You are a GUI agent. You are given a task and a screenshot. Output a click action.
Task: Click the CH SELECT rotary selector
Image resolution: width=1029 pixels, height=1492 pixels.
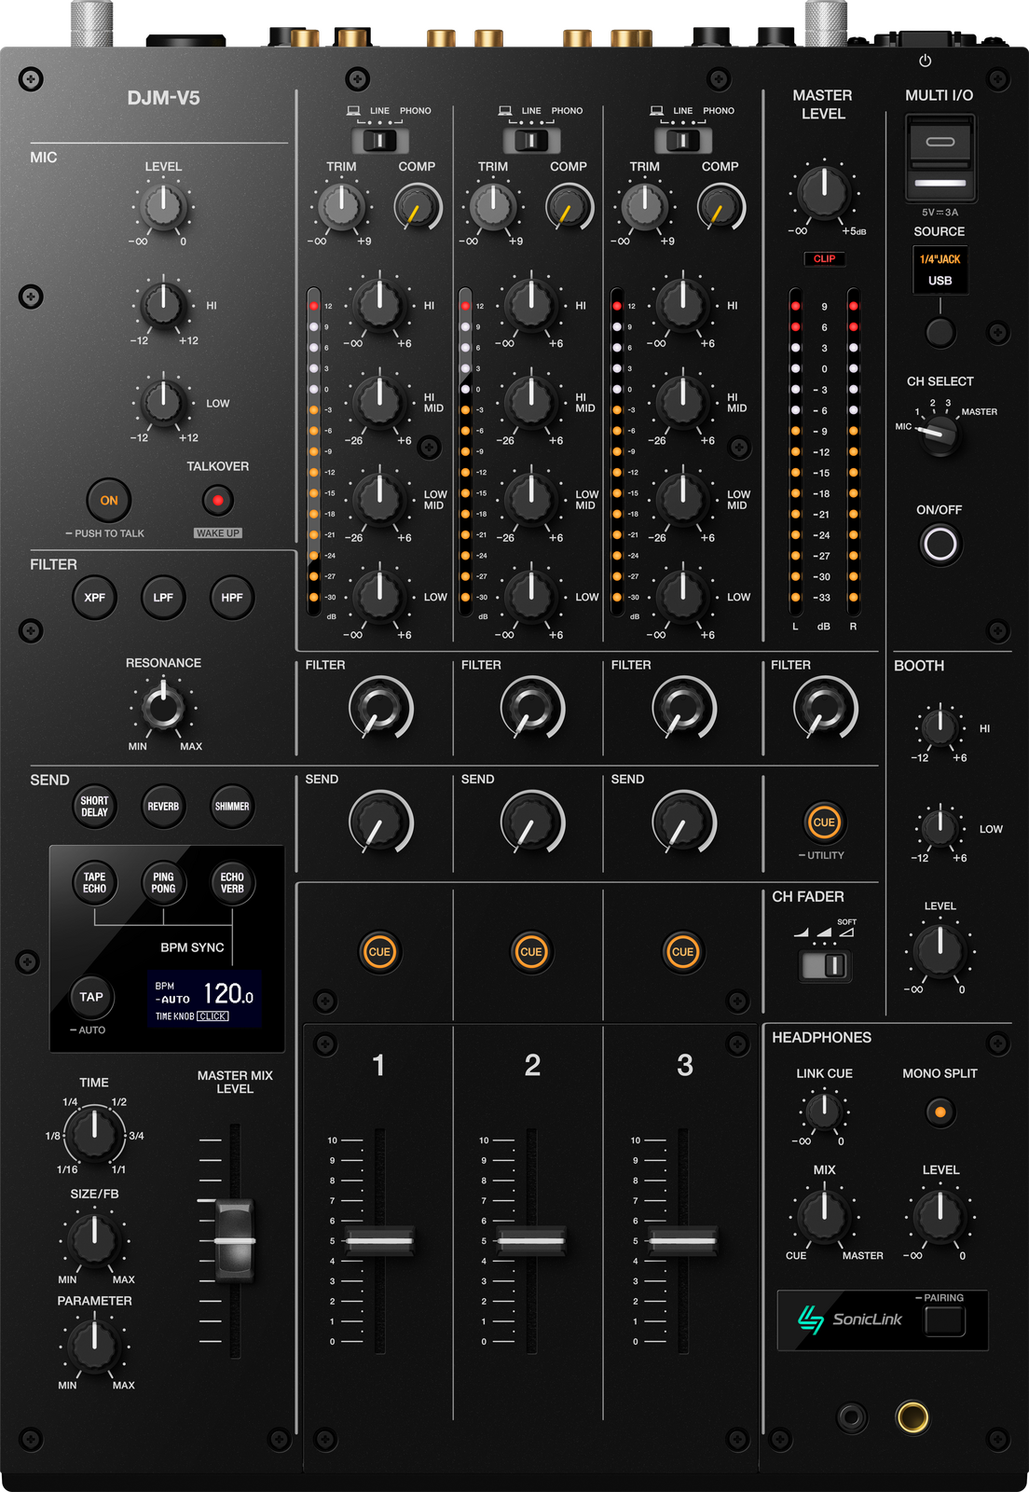[x=939, y=434]
